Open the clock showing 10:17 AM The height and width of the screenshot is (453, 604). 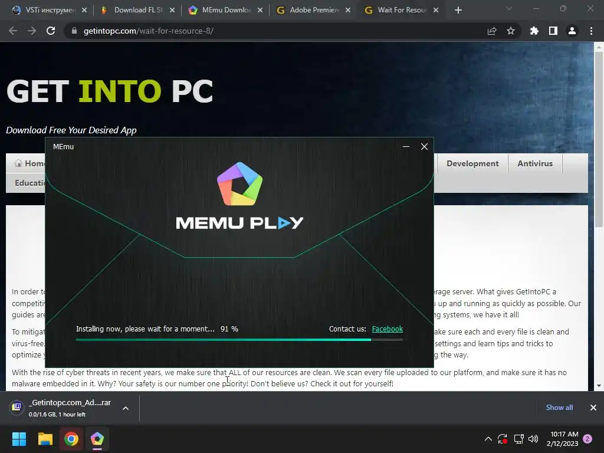point(562,439)
